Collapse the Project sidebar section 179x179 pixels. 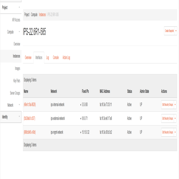(11, 8)
